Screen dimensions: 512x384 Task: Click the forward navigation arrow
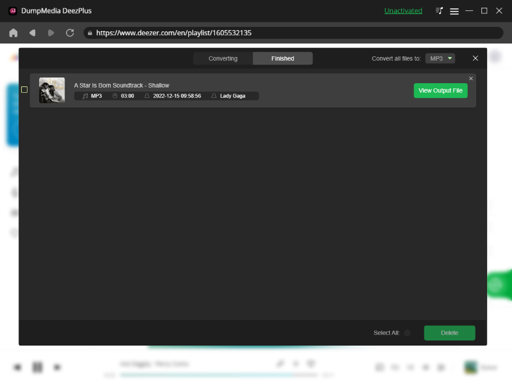click(x=51, y=33)
